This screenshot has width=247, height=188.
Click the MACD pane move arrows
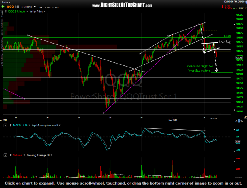[x=10, y=126]
